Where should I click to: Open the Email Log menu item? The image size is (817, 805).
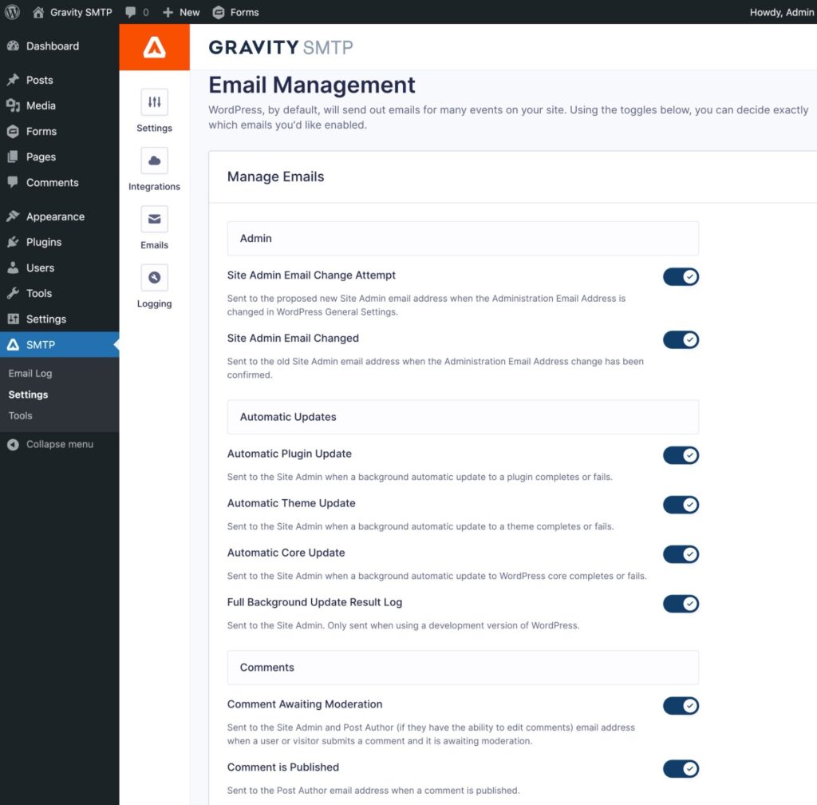tap(30, 373)
